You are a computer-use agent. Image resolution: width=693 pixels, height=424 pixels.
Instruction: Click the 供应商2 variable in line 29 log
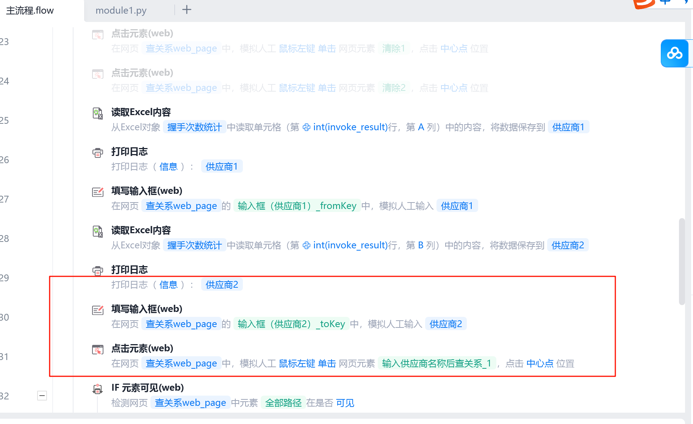[222, 285]
